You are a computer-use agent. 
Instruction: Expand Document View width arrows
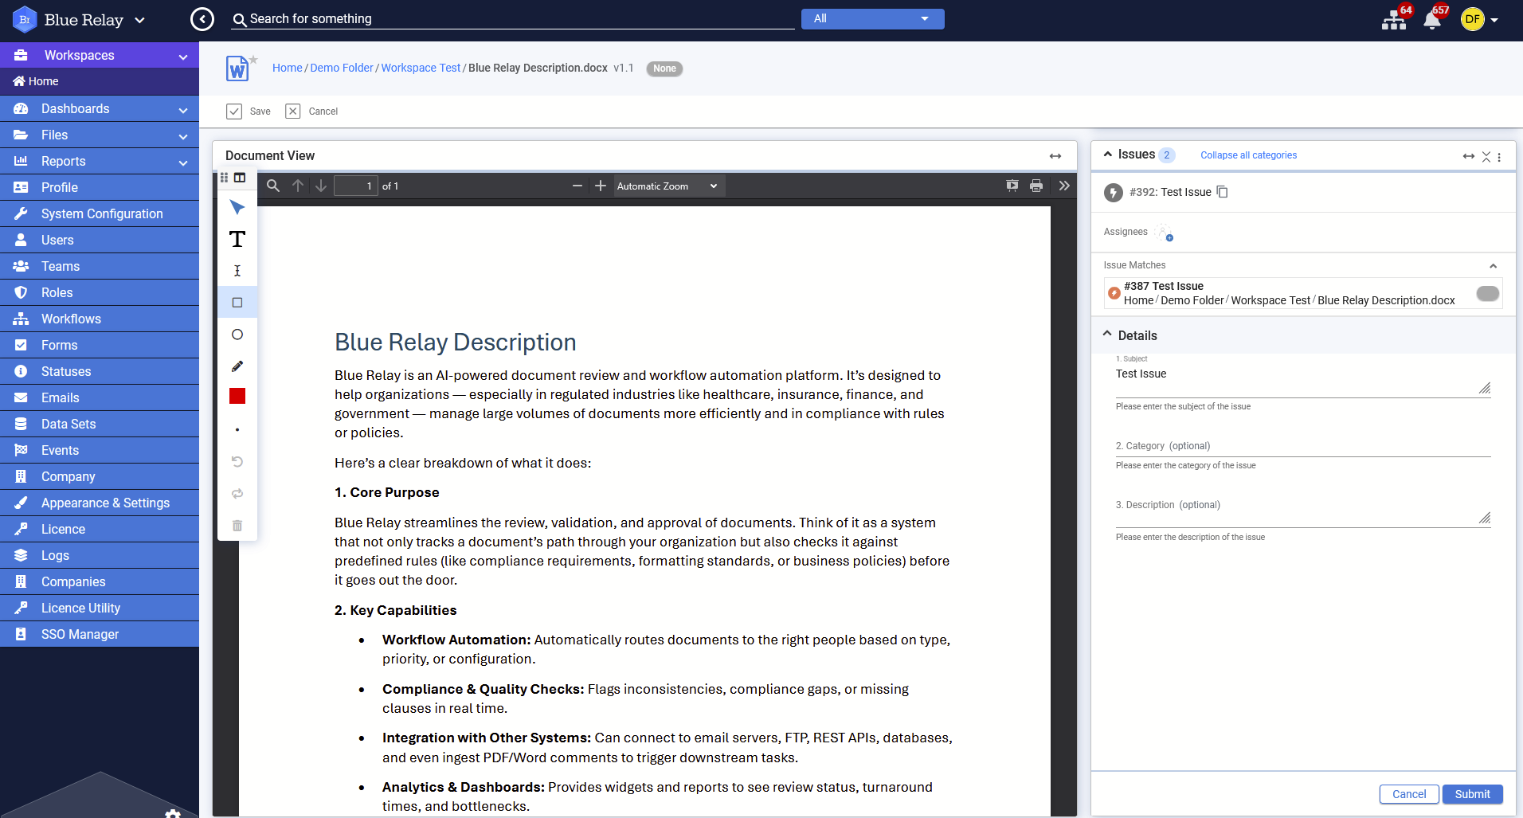1055,156
